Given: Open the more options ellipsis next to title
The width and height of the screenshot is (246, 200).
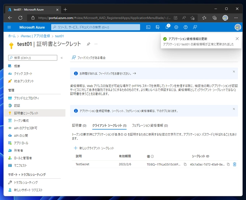Looking at the screenshot, I should click(96, 44).
